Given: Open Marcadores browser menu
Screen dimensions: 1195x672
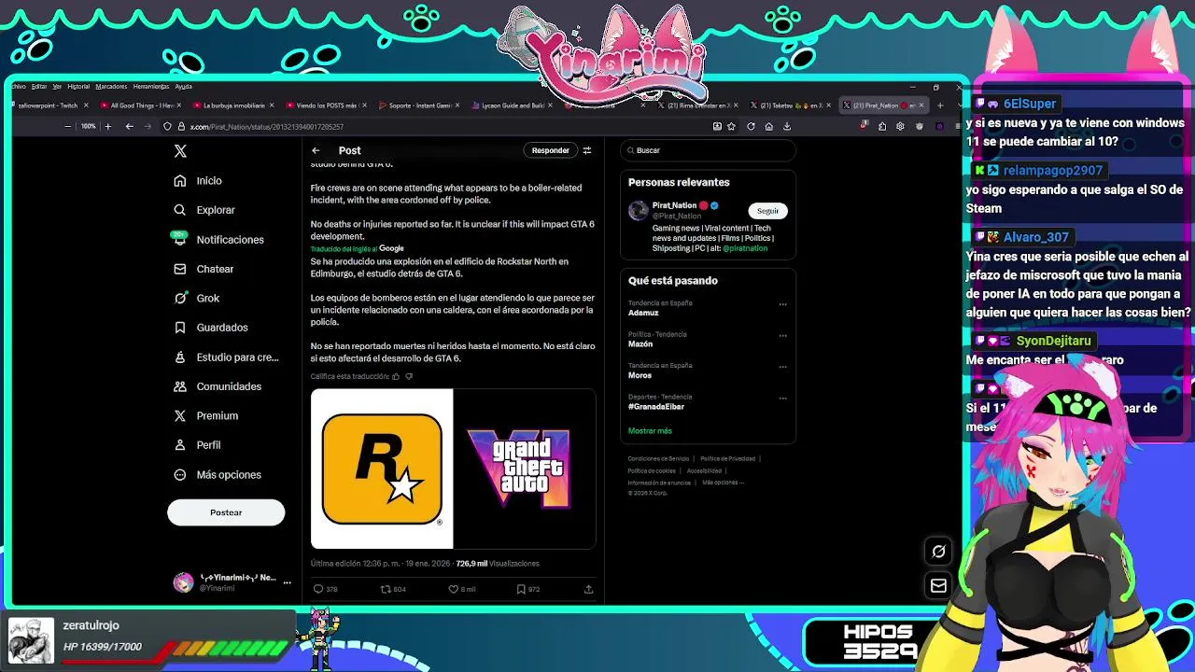Looking at the screenshot, I should pos(111,87).
